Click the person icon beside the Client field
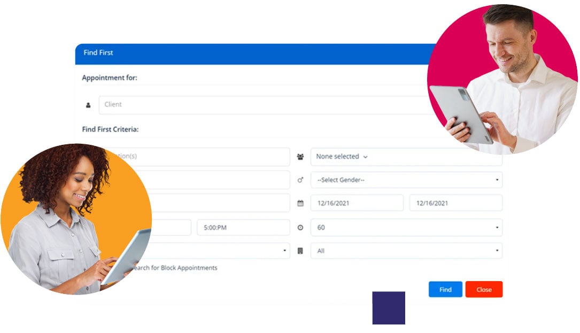The image size is (580, 333). click(x=88, y=104)
